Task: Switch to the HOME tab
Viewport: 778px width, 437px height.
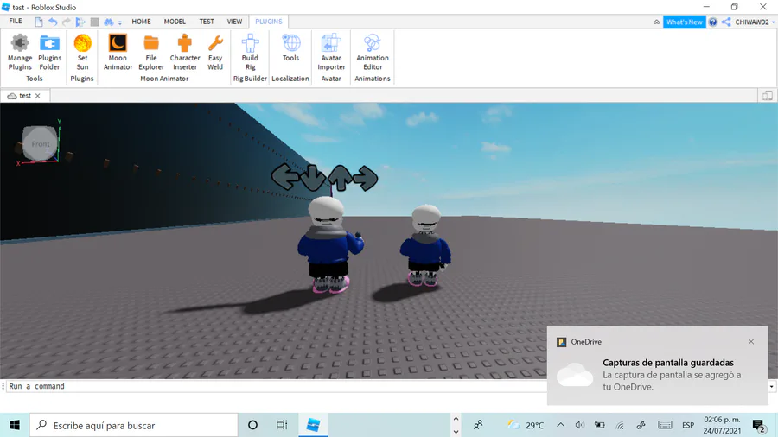Action: tap(141, 22)
